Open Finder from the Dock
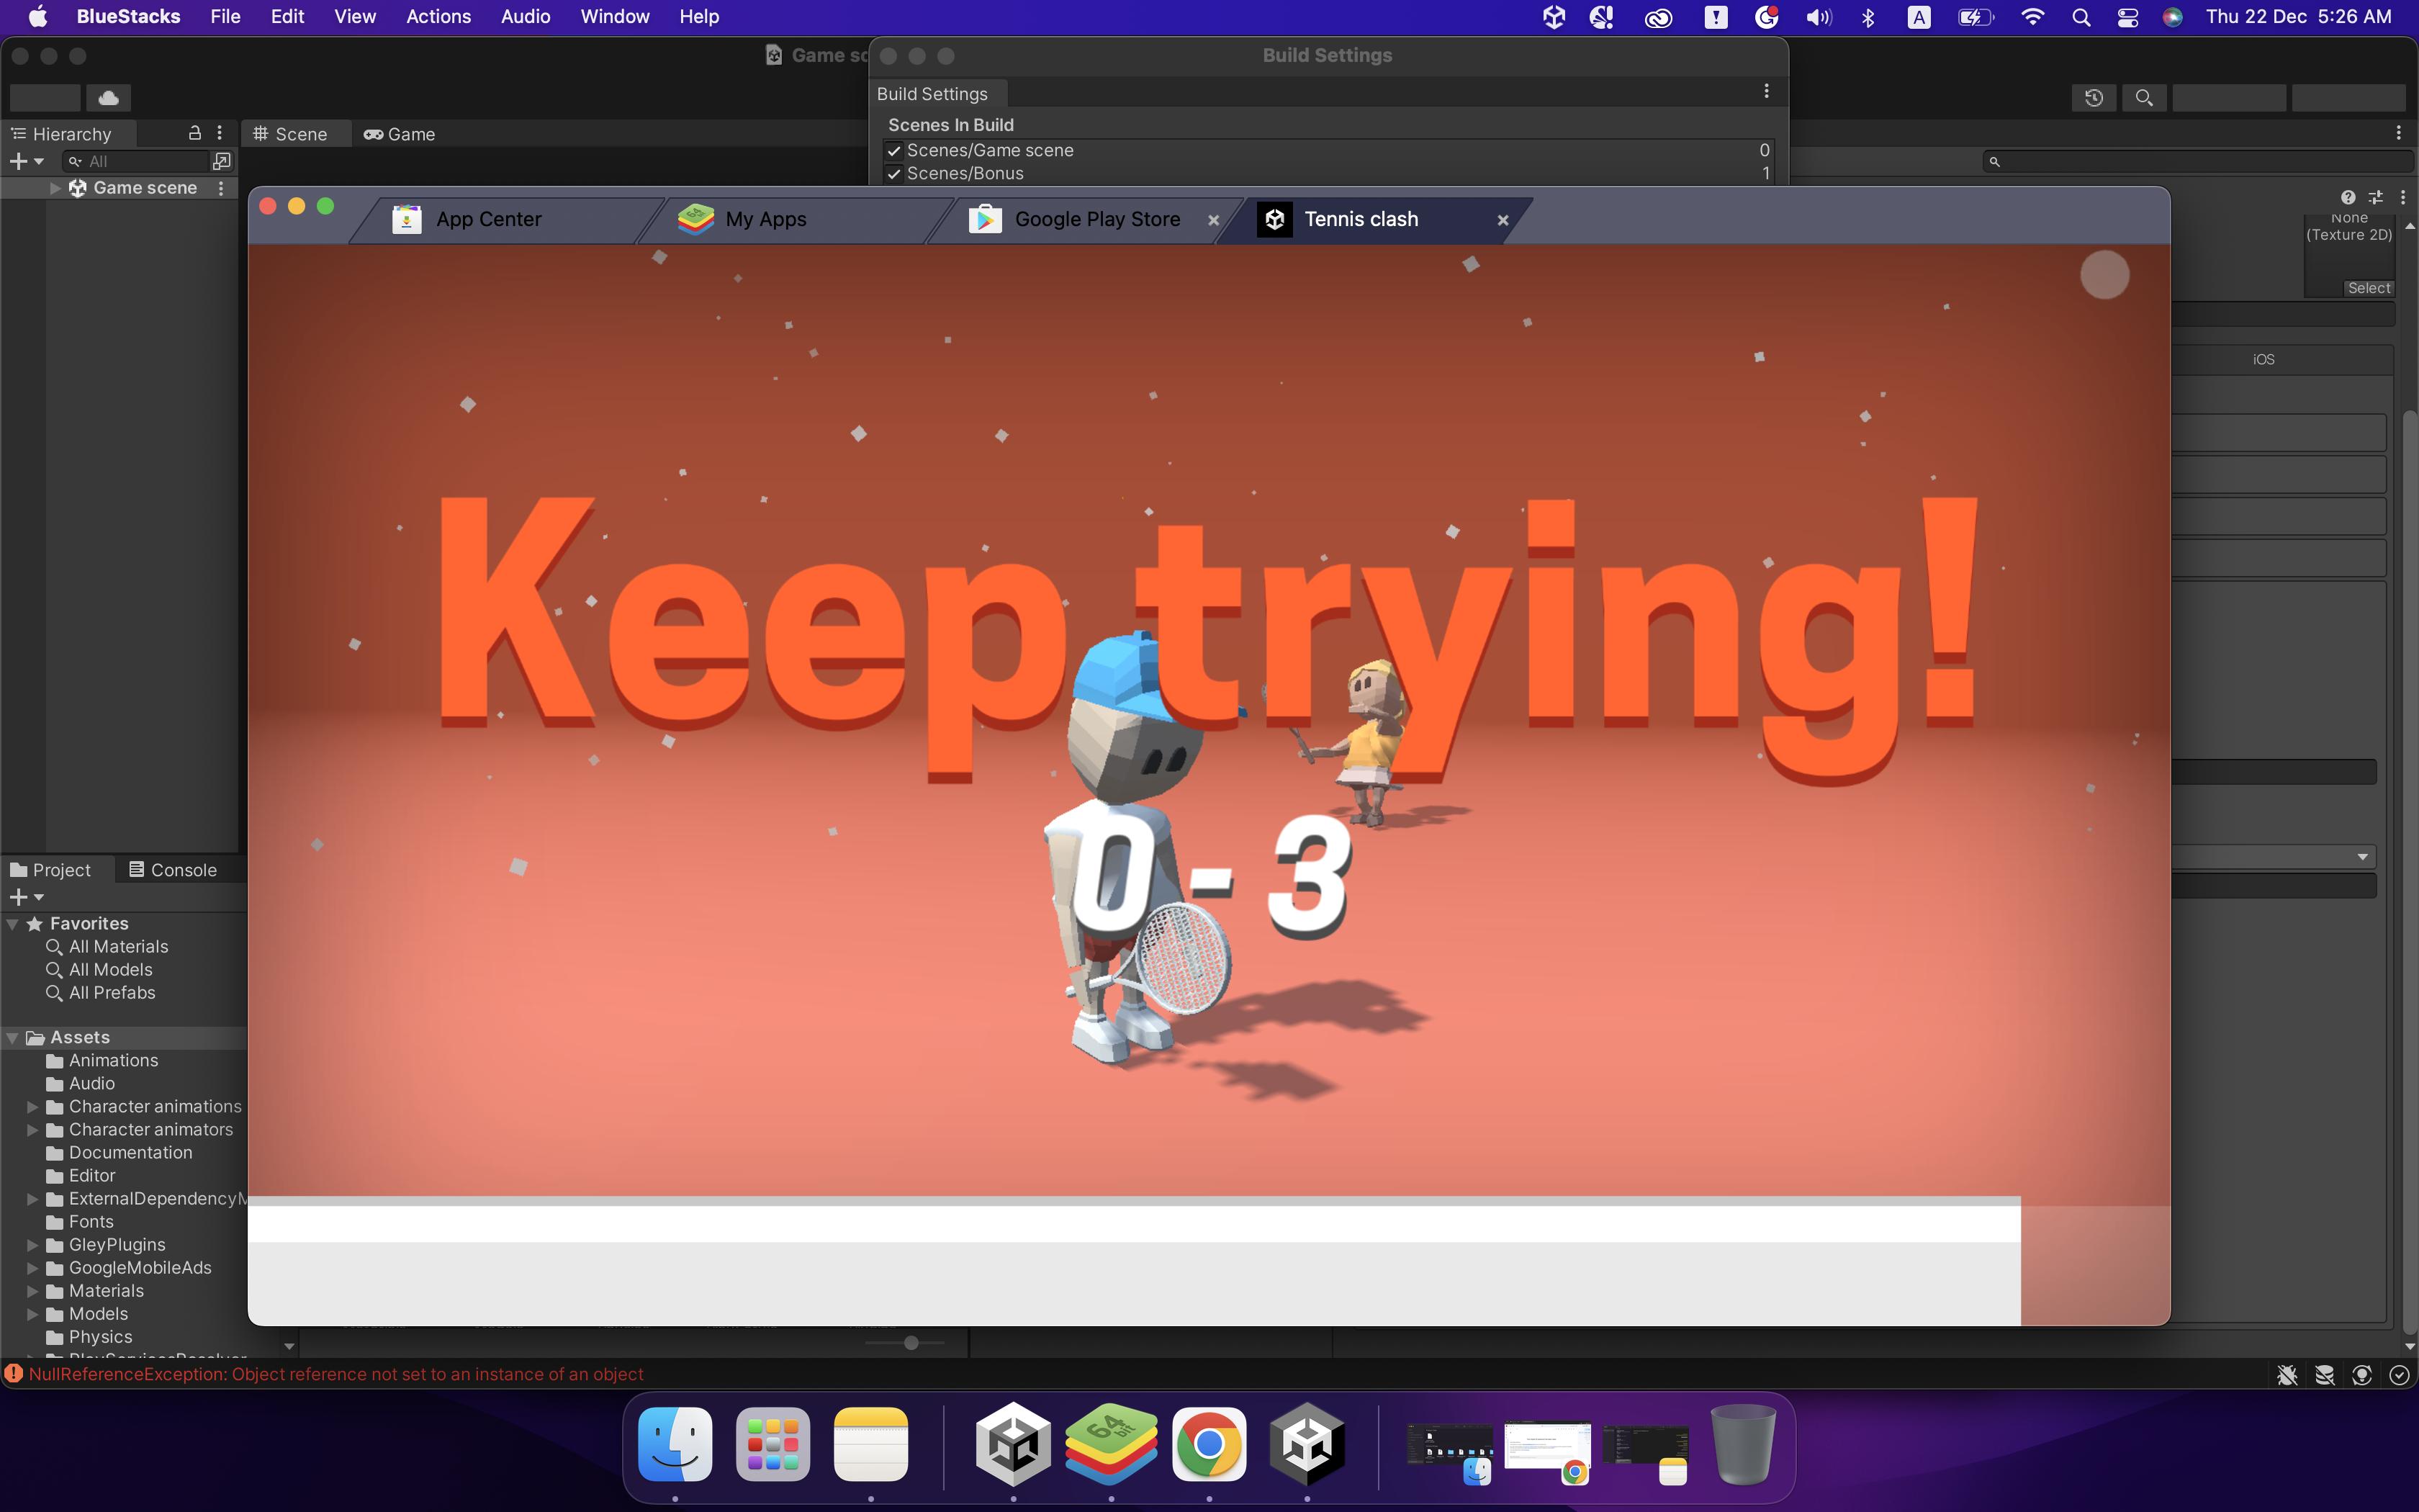 click(x=676, y=1445)
